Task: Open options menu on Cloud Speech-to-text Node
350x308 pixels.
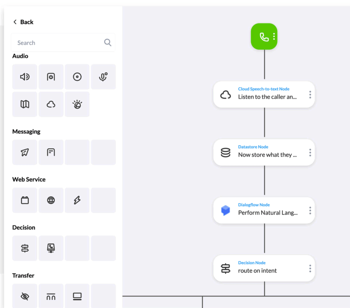Action: tap(310, 94)
